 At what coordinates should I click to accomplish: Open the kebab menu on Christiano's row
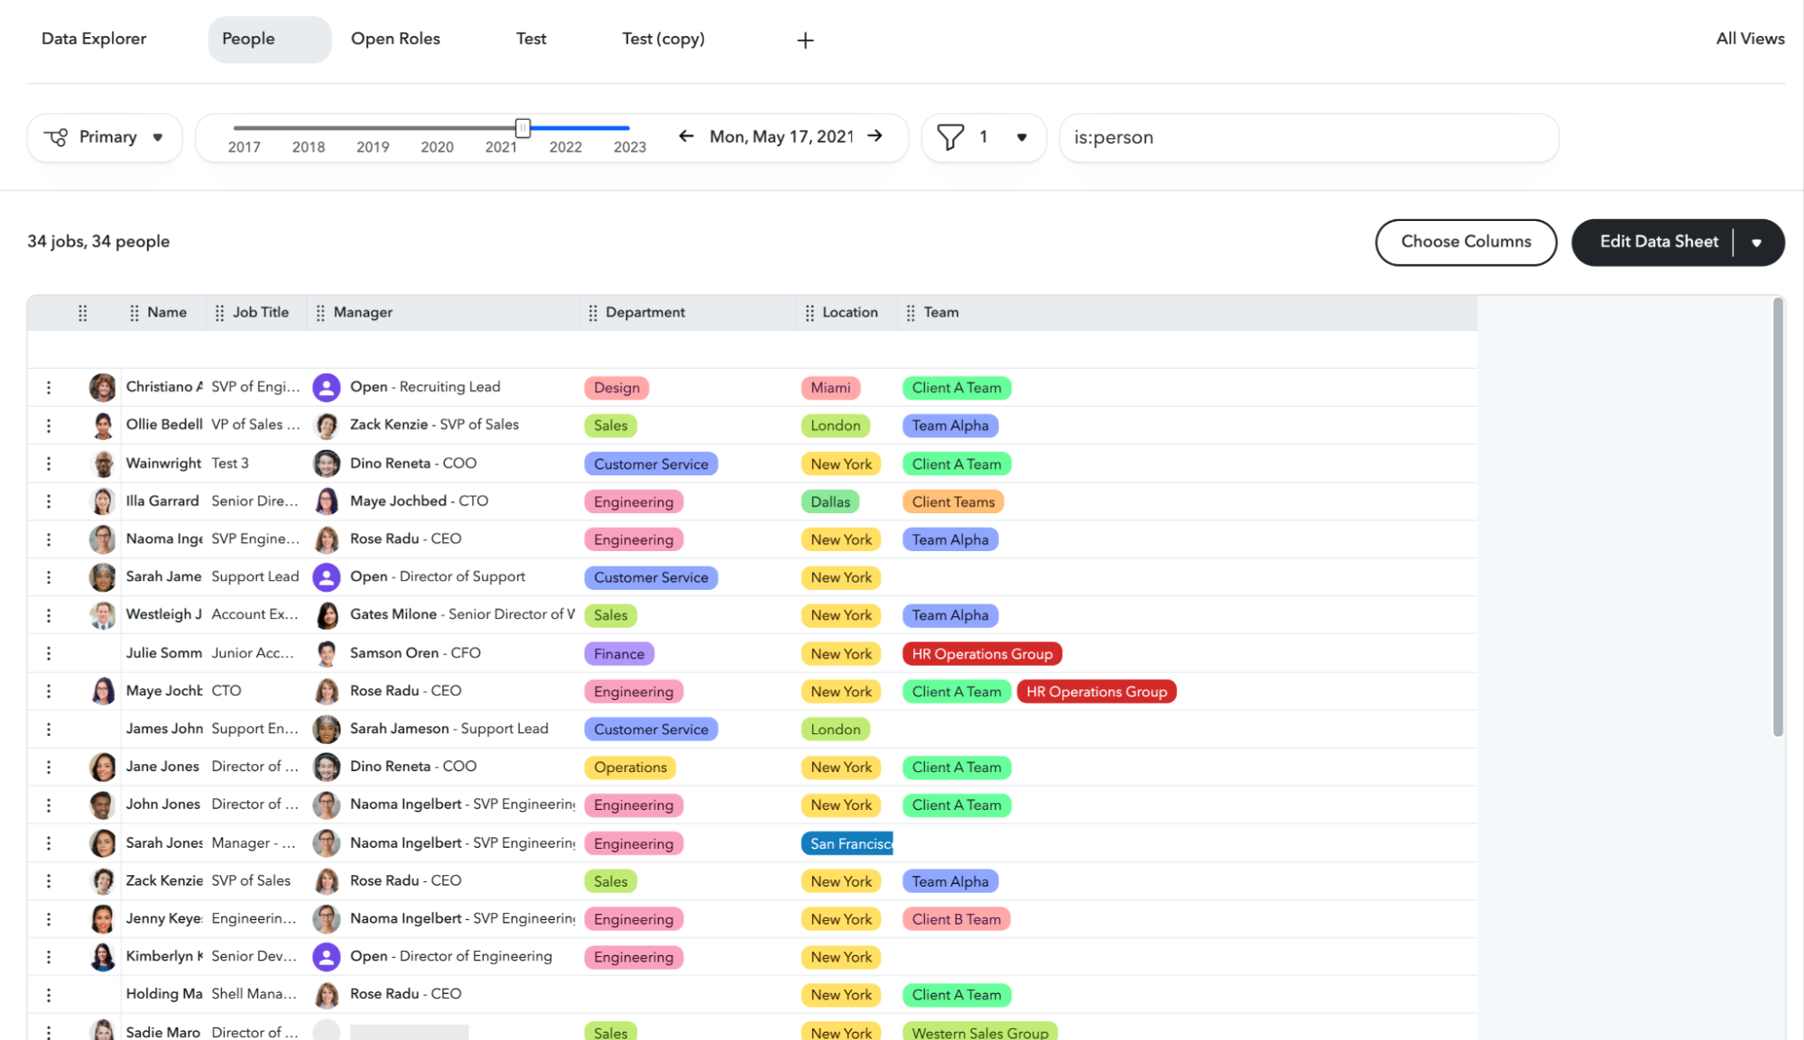tap(49, 386)
